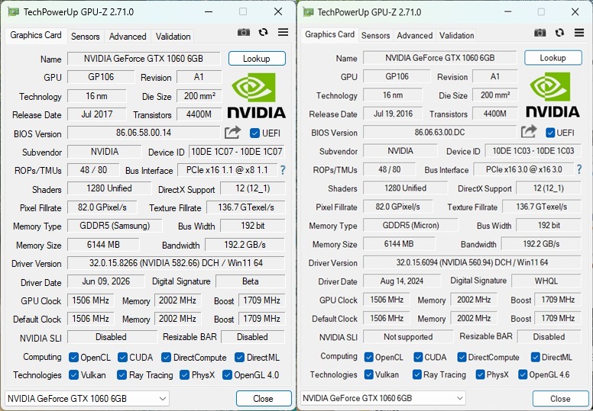The height and width of the screenshot is (411, 593).
Task: Open the GPU selector dropdown in right window
Action: tap(383, 398)
